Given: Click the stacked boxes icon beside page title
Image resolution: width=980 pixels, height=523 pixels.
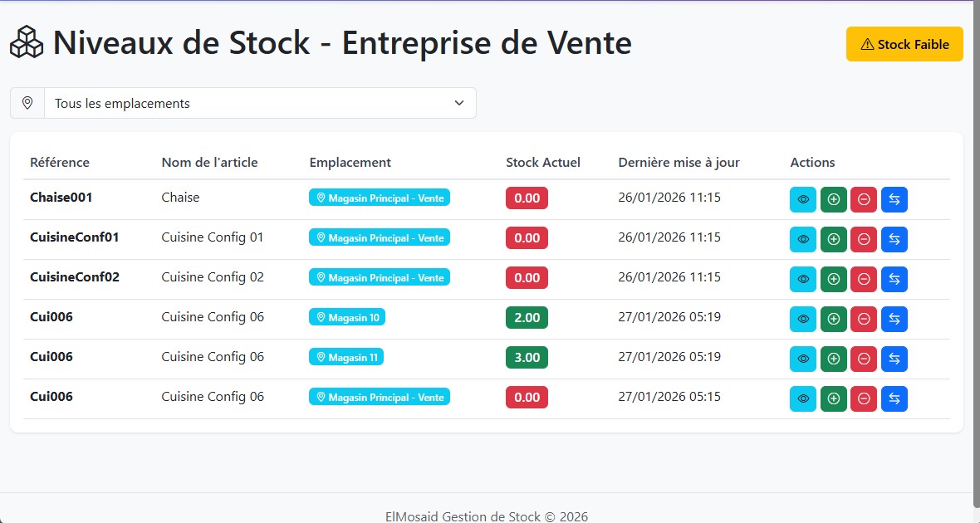Looking at the screenshot, I should tap(27, 42).
